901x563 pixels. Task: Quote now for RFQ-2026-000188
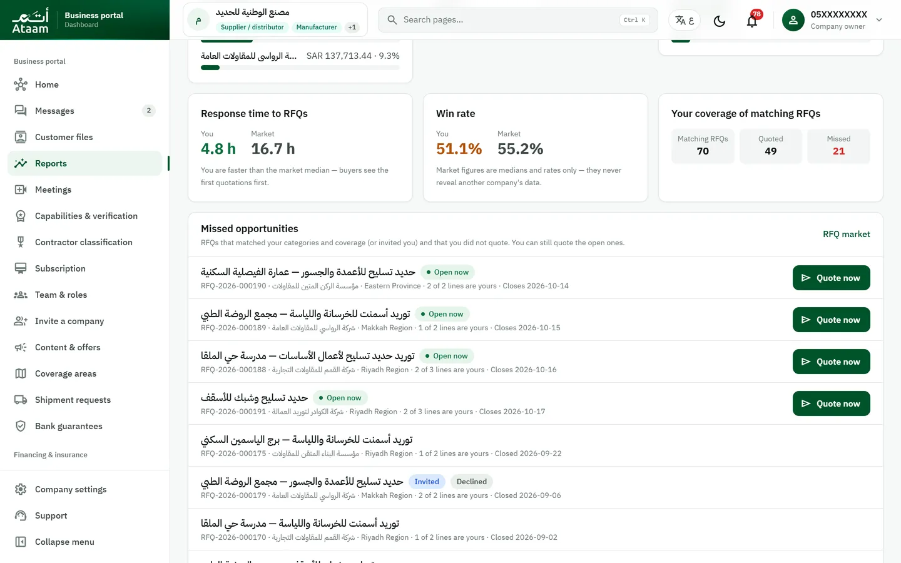pyautogui.click(x=831, y=362)
